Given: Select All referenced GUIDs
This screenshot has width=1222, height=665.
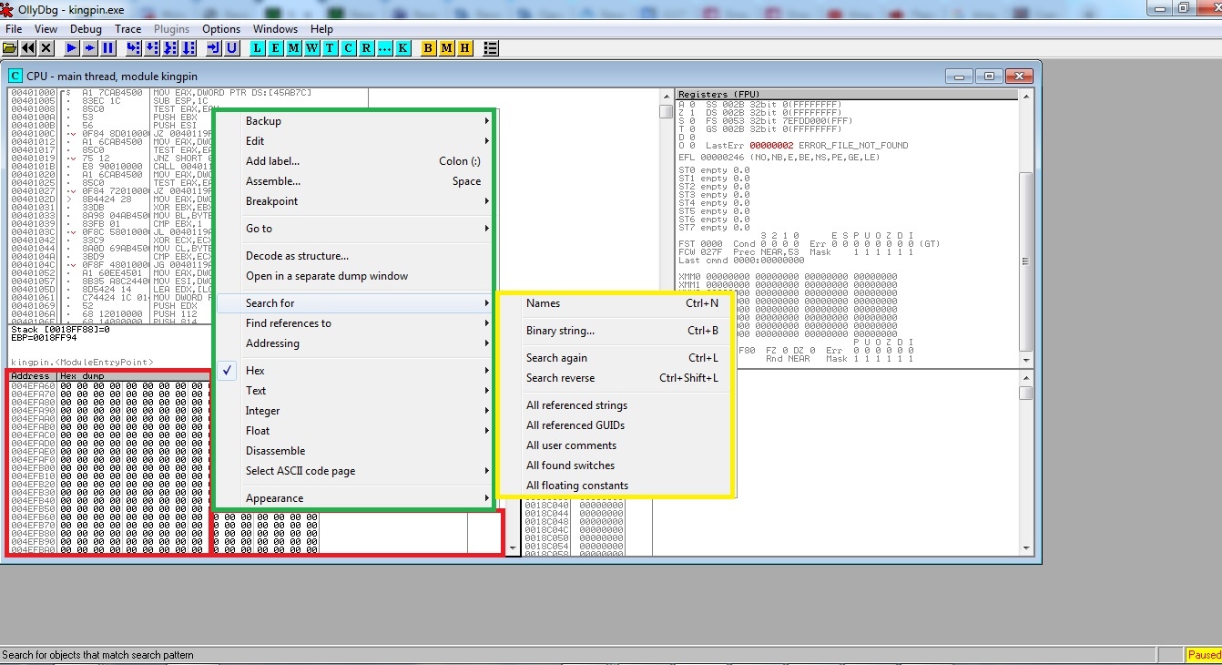Looking at the screenshot, I should coord(615,425).
